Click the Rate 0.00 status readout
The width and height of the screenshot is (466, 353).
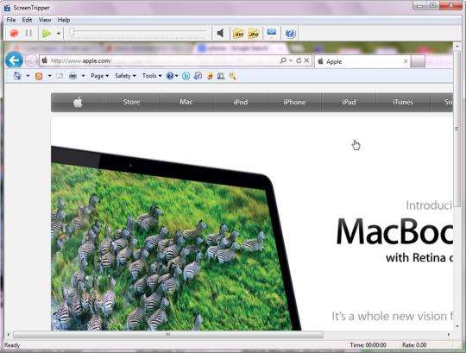(x=414, y=345)
